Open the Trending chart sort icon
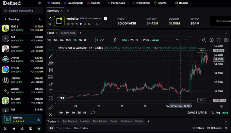Screen dimensions: 231x133 [x=40, y=19]
